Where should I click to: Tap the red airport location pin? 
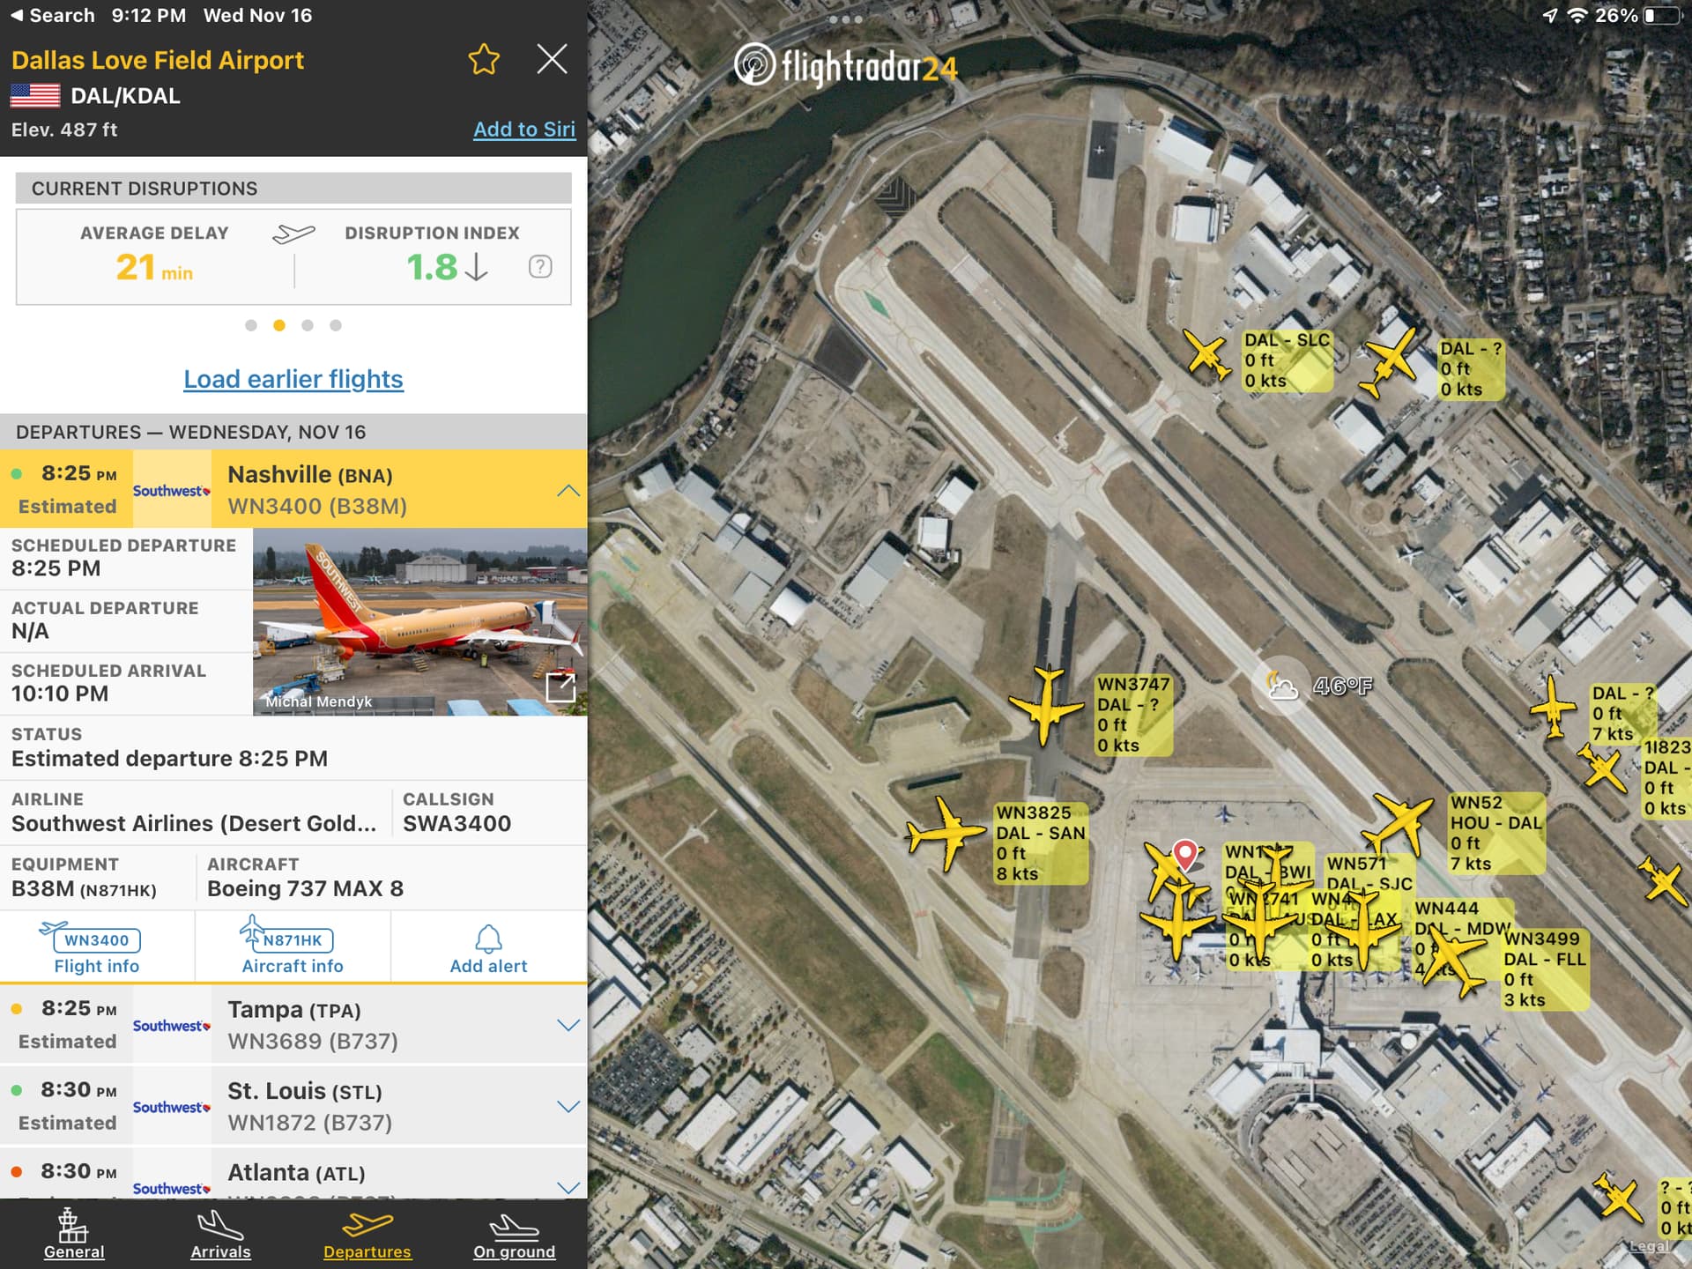(x=1185, y=854)
